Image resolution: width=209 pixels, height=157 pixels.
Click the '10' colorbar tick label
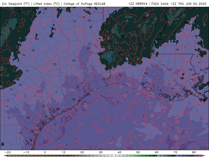pyautogui.click(x=63, y=152)
